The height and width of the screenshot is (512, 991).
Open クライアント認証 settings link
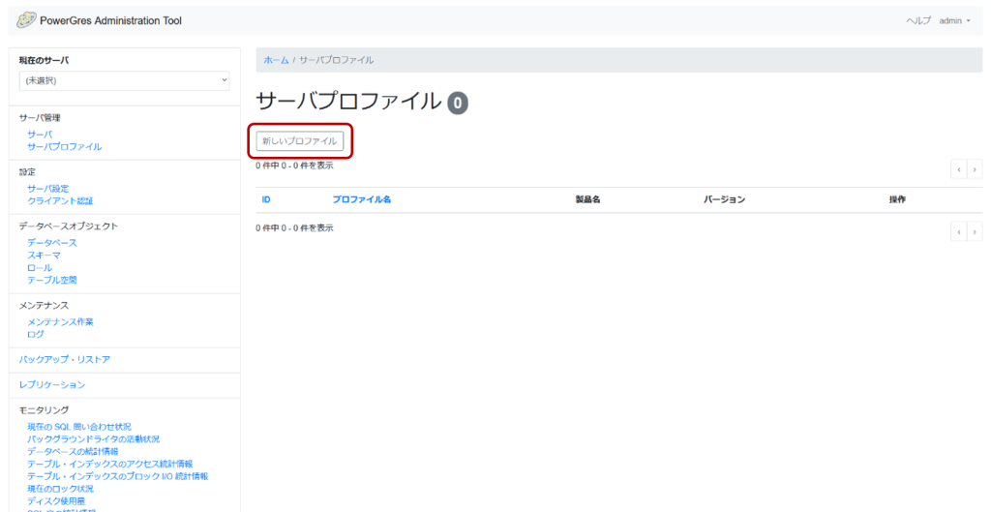coord(60,201)
